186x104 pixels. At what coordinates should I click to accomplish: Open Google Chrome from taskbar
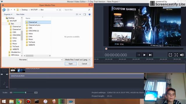(x=20, y=101)
